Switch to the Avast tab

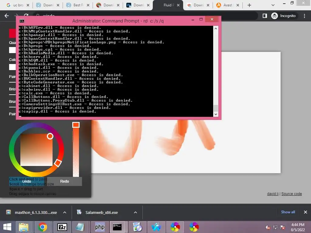pyautogui.click(x=227, y=5)
